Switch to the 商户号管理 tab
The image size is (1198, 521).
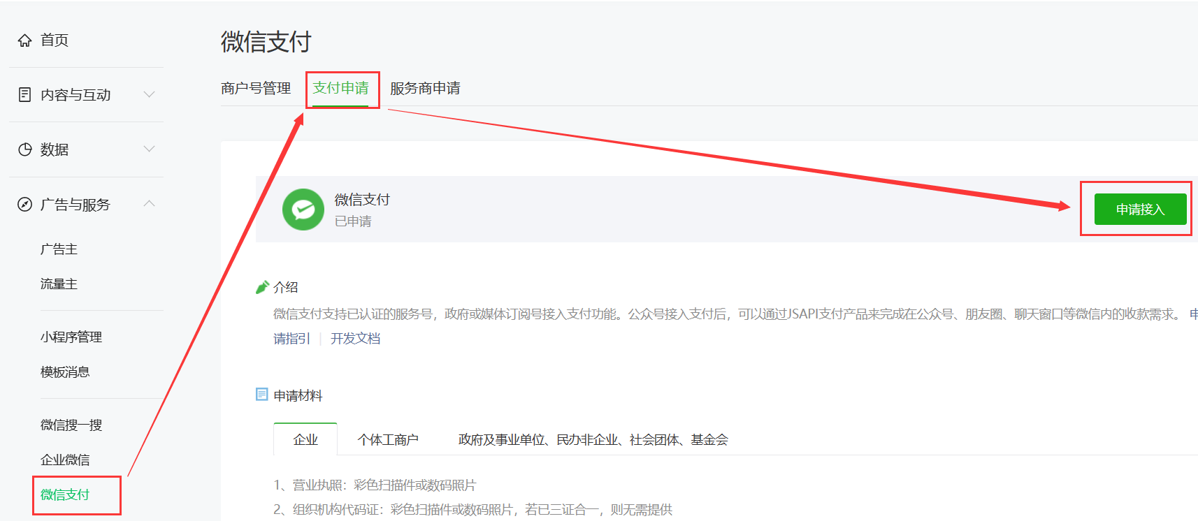tap(256, 89)
